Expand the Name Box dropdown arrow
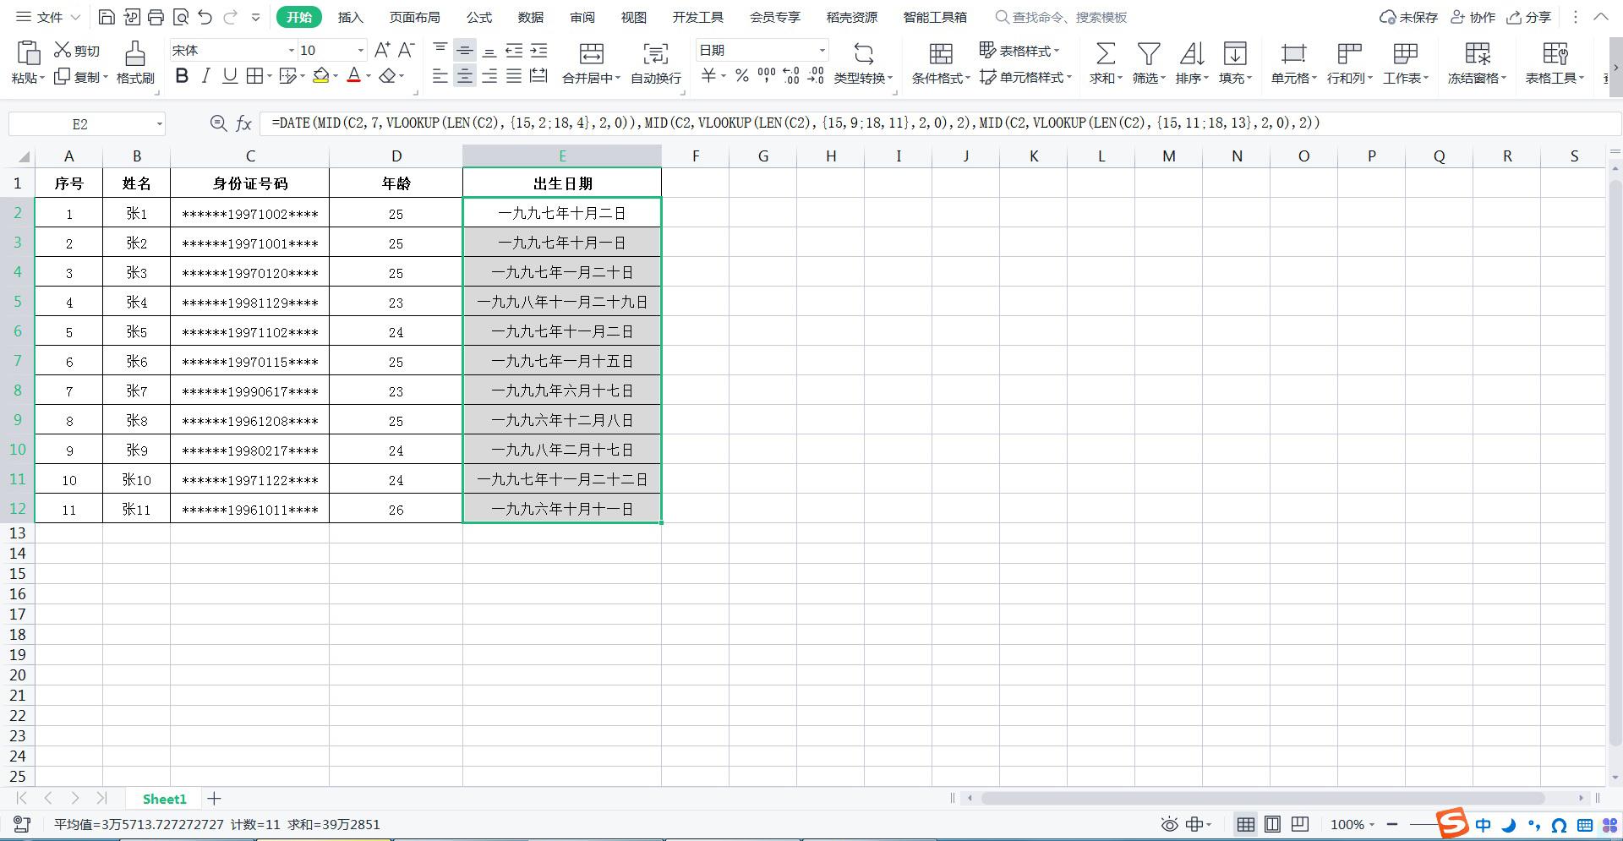This screenshot has height=841, width=1623. click(x=159, y=124)
